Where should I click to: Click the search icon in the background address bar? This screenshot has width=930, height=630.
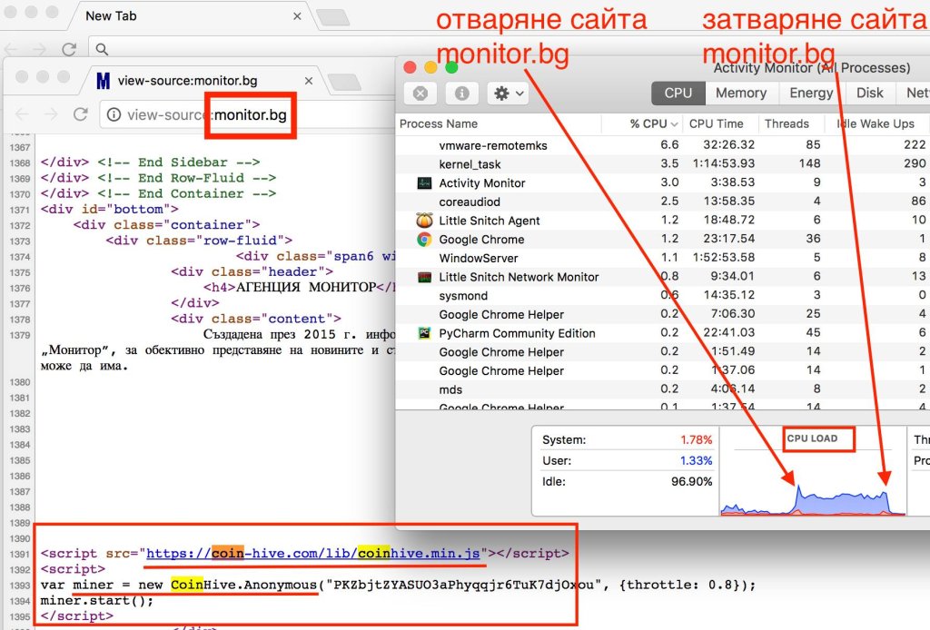(102, 49)
